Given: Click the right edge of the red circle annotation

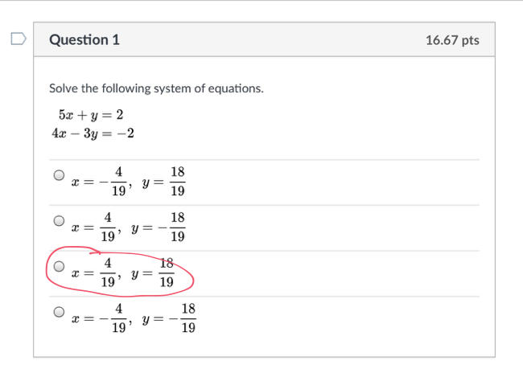Looking at the screenshot, I should [x=194, y=278].
